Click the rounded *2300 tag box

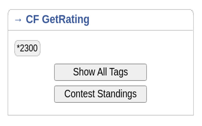(x=27, y=49)
